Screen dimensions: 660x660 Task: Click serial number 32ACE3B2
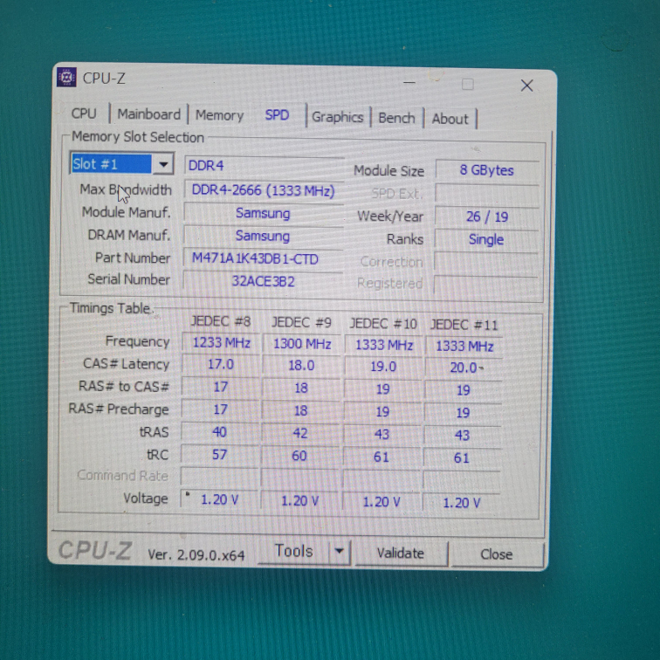coord(263,281)
